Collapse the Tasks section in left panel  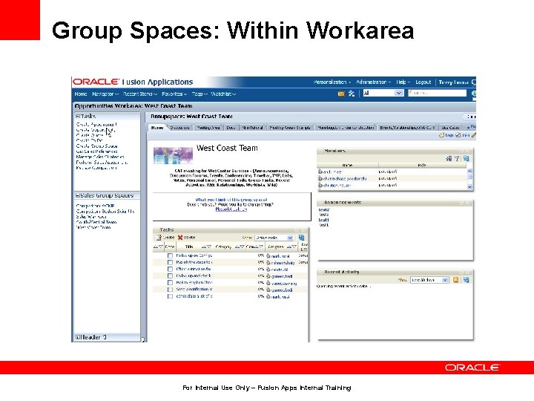[78, 117]
